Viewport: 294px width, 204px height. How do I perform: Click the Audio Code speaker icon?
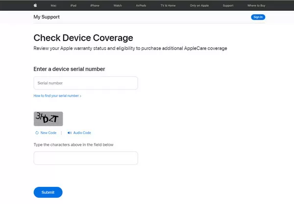pos(70,133)
